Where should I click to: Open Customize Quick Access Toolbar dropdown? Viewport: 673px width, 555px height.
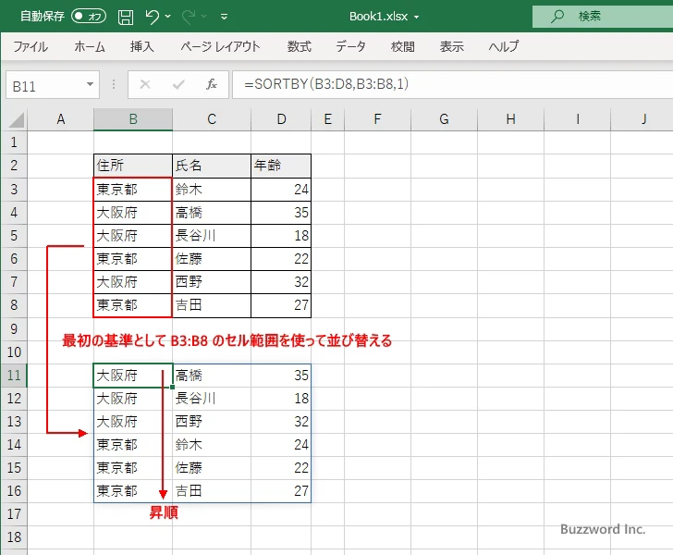[224, 17]
